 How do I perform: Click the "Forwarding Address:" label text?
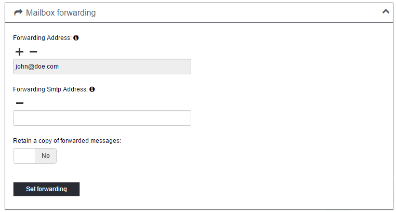[42, 38]
